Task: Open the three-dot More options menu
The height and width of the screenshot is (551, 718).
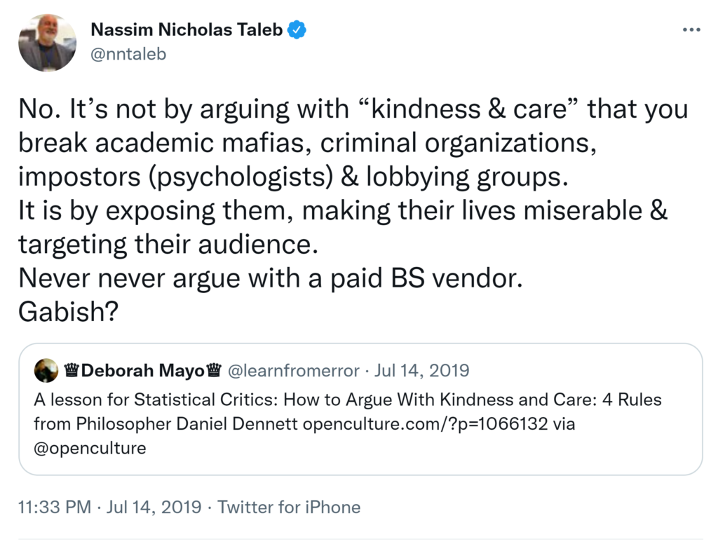Action: (x=691, y=30)
